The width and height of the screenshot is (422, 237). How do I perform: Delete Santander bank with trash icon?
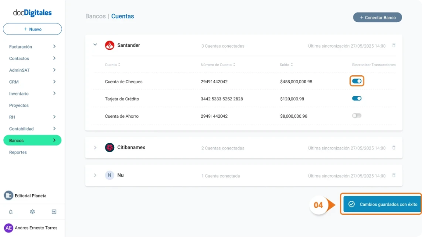click(x=394, y=46)
